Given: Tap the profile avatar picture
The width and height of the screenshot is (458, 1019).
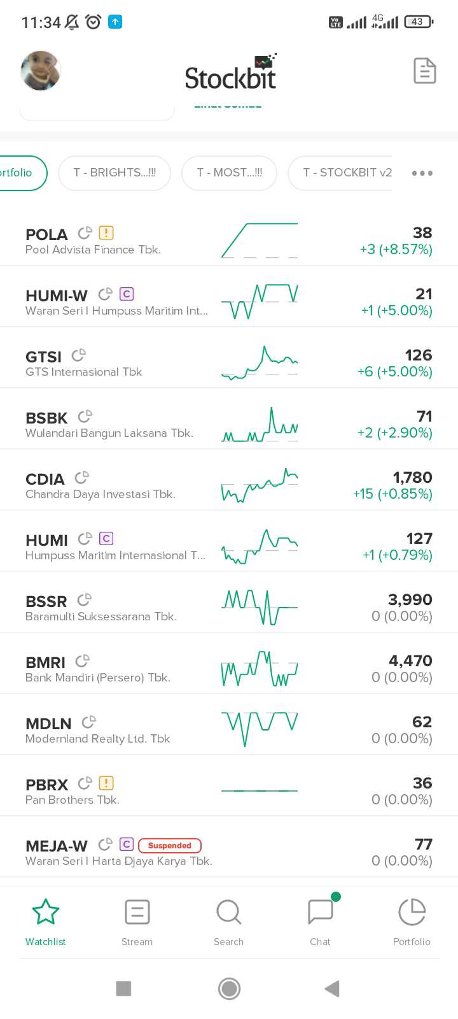Looking at the screenshot, I should [41, 71].
